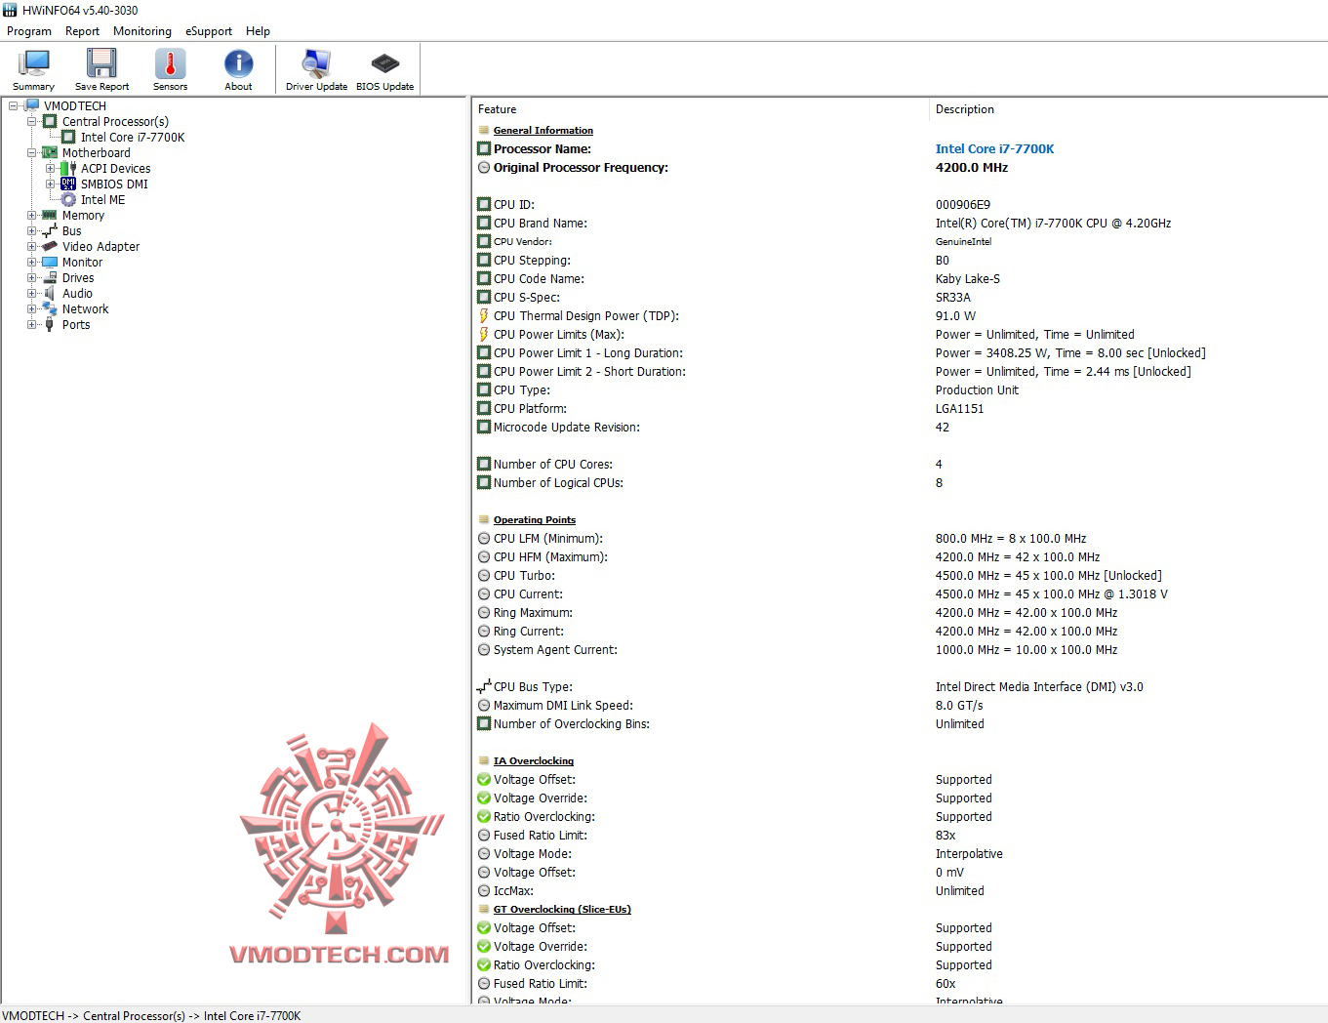The height and width of the screenshot is (1023, 1328).
Task: Click the Feature column header
Action: click(700, 109)
